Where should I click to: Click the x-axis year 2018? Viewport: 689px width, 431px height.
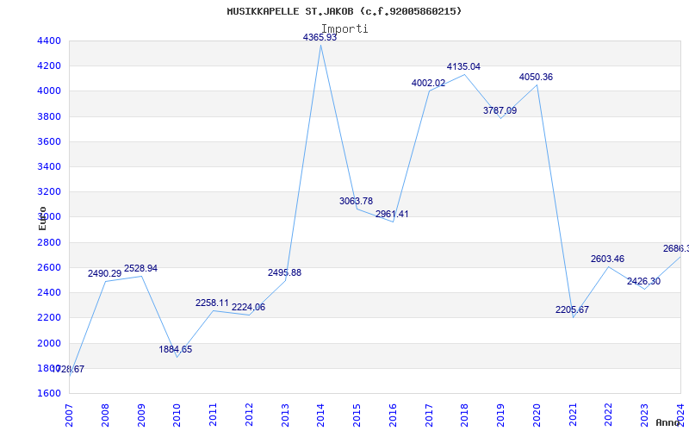click(465, 415)
